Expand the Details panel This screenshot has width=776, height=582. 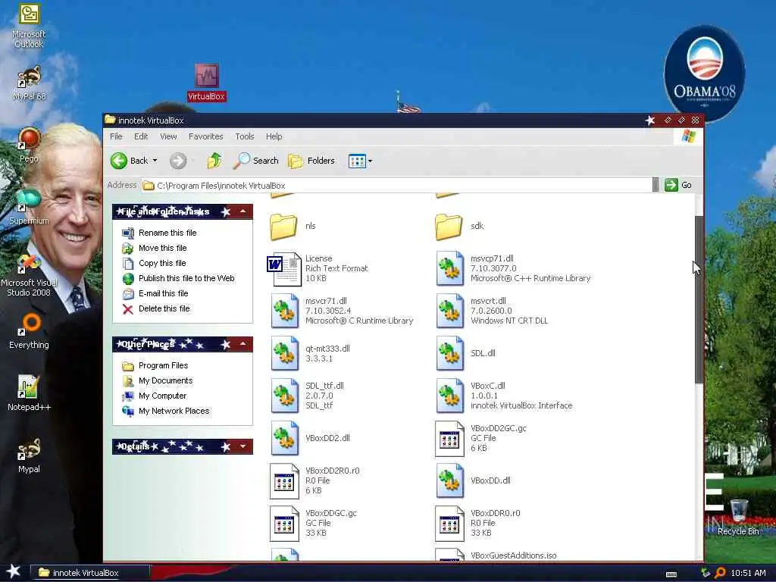243,447
